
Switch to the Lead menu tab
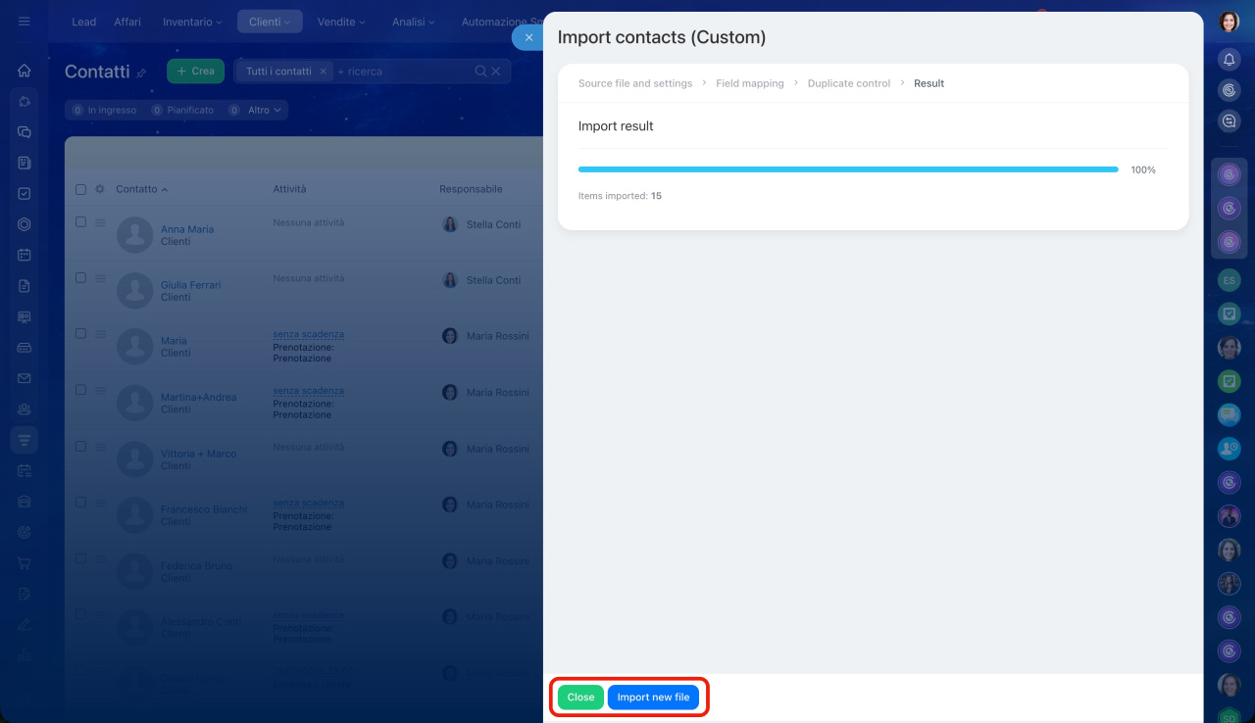[83, 22]
